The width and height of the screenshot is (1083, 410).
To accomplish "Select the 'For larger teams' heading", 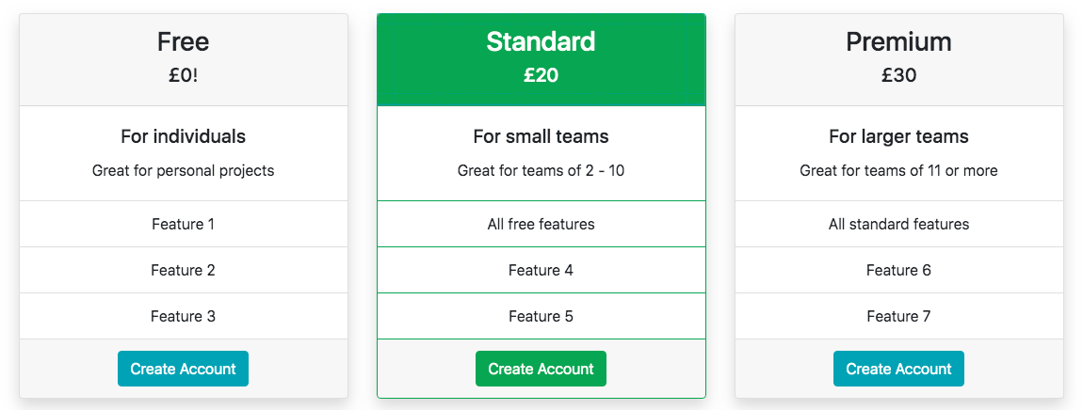I will point(898,136).
